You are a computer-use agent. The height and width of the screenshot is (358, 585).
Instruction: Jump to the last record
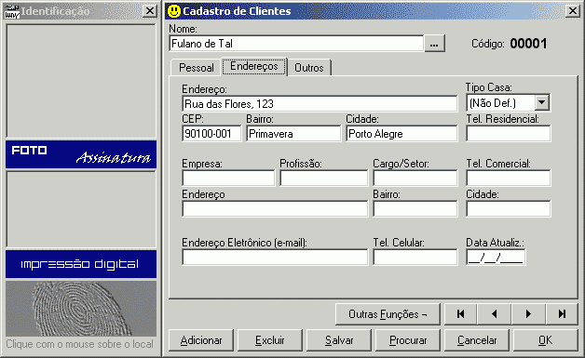(562, 314)
